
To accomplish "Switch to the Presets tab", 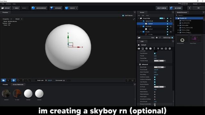I will pyautogui.click(x=5, y=85).
